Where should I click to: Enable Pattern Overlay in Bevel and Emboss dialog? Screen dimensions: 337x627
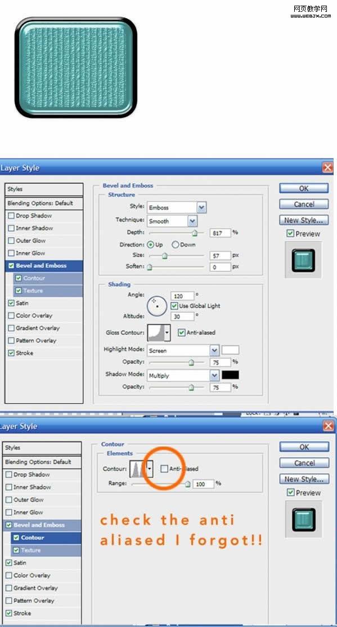(11, 341)
